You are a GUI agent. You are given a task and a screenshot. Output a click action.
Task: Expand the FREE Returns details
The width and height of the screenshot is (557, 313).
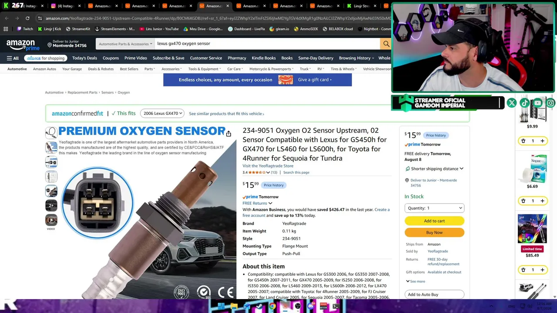point(257,203)
